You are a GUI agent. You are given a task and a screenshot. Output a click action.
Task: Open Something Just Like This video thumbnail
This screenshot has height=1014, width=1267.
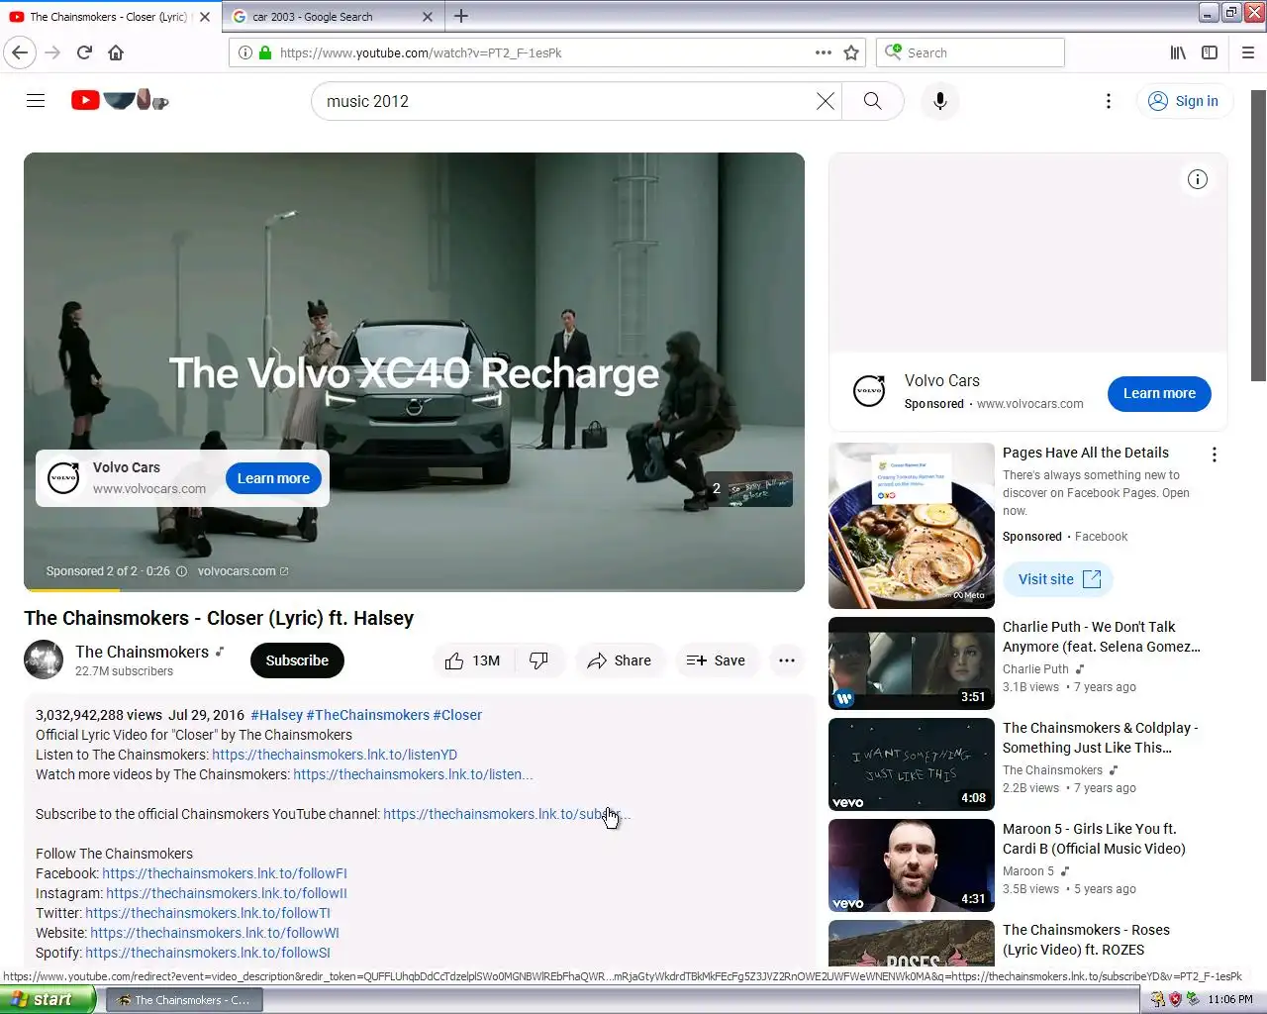click(x=912, y=764)
